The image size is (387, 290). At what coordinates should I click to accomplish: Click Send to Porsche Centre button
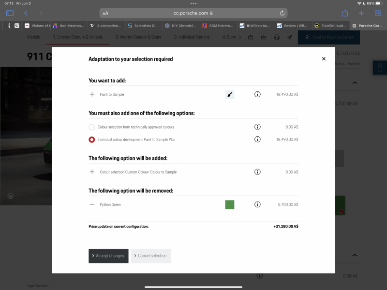pos(329,37)
